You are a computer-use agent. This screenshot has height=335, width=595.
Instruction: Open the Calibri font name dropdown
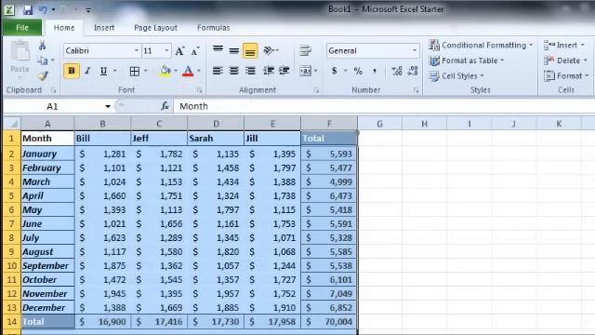(137, 50)
